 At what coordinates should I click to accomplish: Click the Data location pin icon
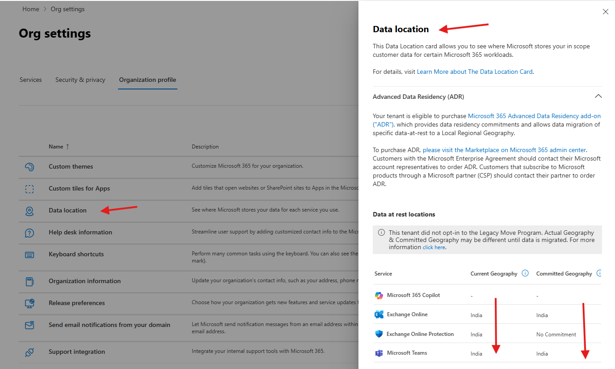coord(29,210)
